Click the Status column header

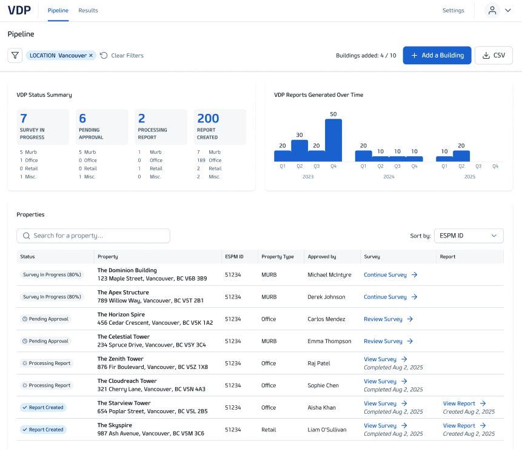click(27, 257)
